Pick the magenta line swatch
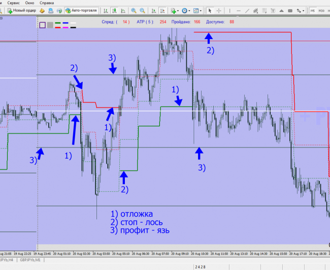The width and height of the screenshot is (330, 270). tap(65, 27)
